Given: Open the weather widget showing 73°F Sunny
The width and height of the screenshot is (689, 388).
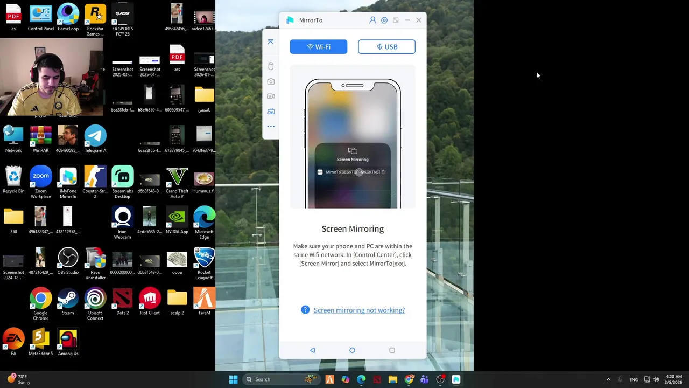Looking at the screenshot, I should point(19,379).
